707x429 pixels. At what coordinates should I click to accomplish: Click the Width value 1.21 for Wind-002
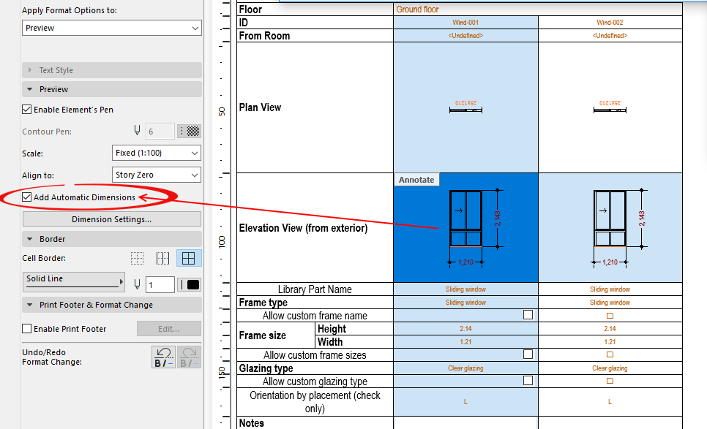tap(610, 342)
